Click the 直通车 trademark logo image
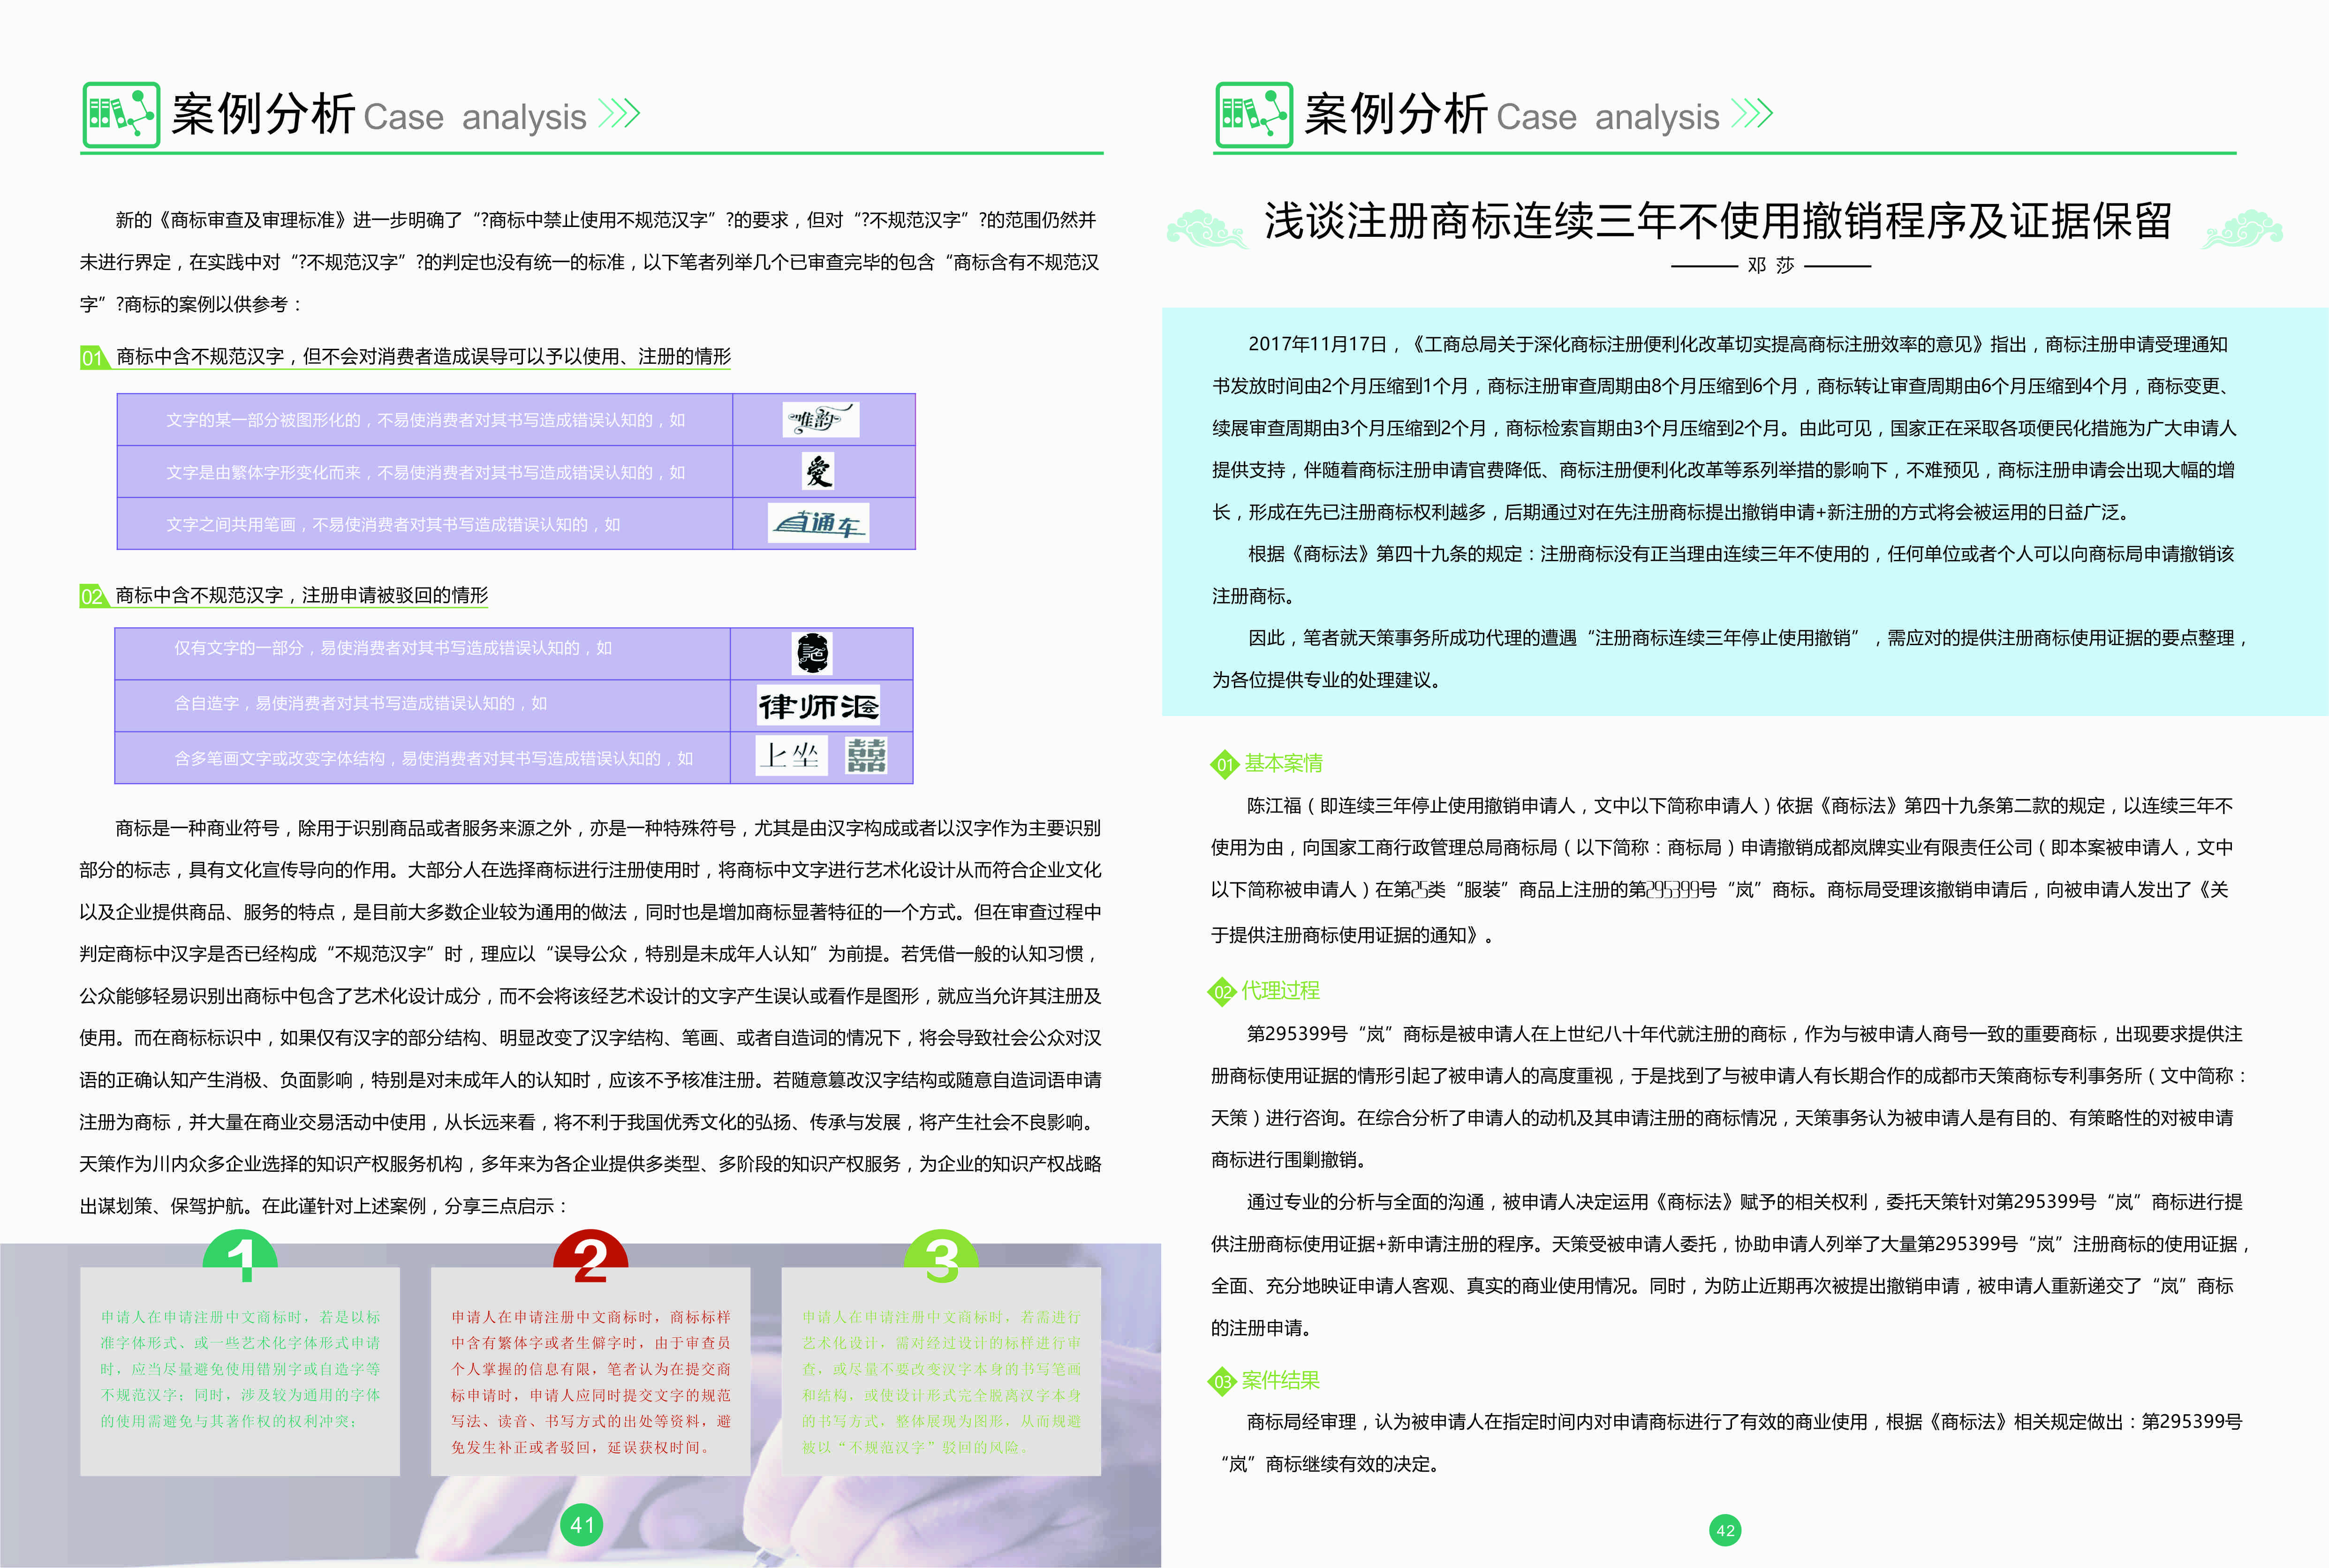 [x=818, y=523]
